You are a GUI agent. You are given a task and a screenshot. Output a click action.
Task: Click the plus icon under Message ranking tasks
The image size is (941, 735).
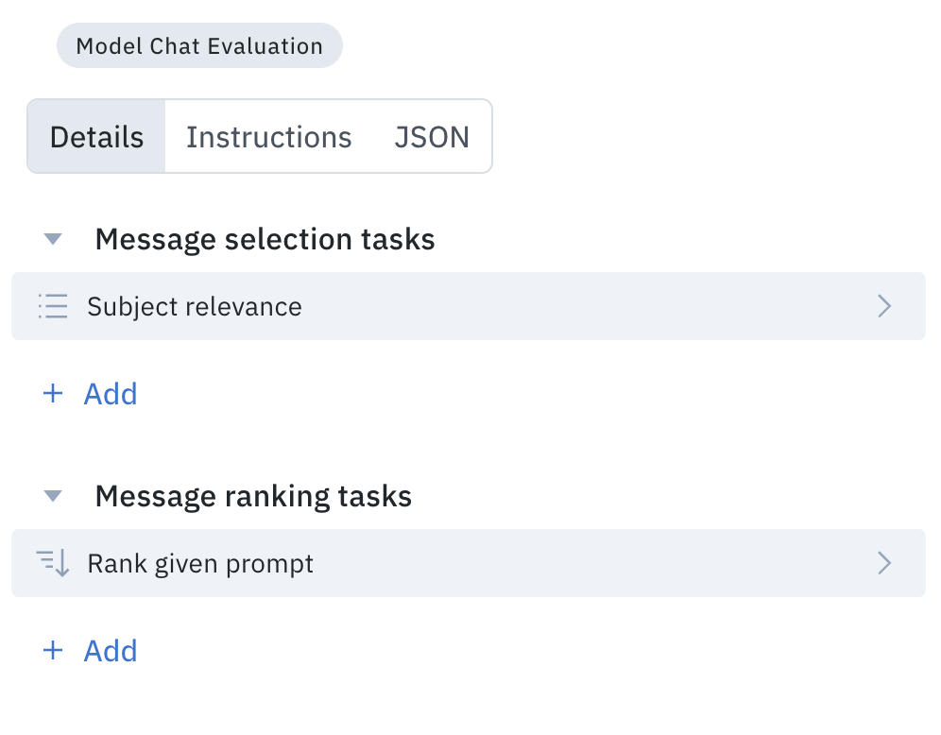click(53, 650)
